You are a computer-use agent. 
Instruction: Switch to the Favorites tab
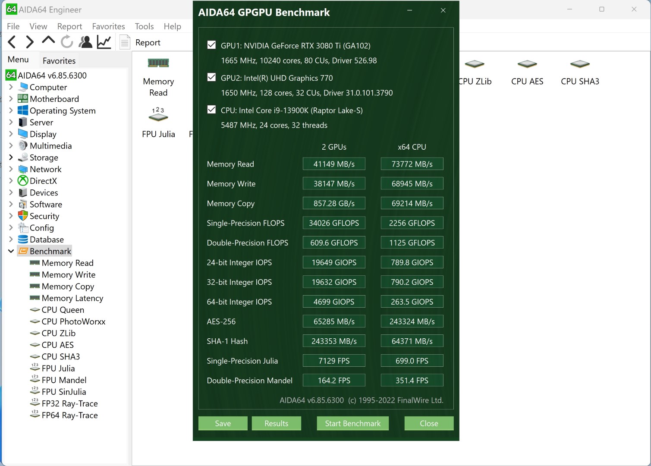click(x=59, y=60)
